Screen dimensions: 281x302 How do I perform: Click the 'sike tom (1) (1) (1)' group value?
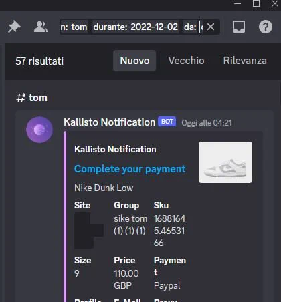[x=130, y=224]
